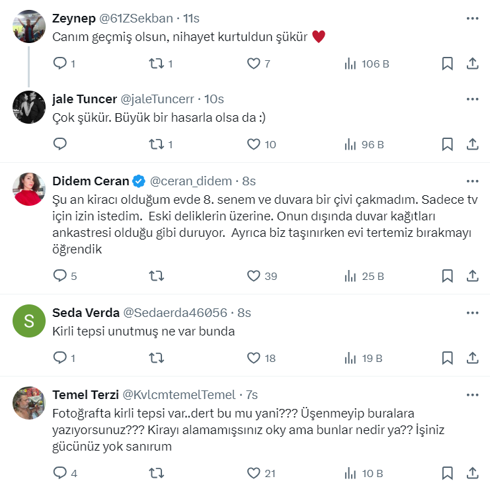
Task: Reply to Temel Terzi's tweet
Action: click(x=60, y=473)
